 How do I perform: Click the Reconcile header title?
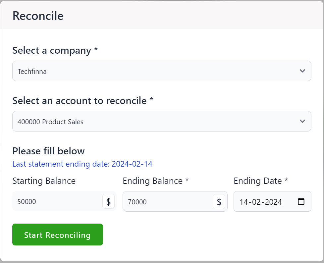click(38, 16)
